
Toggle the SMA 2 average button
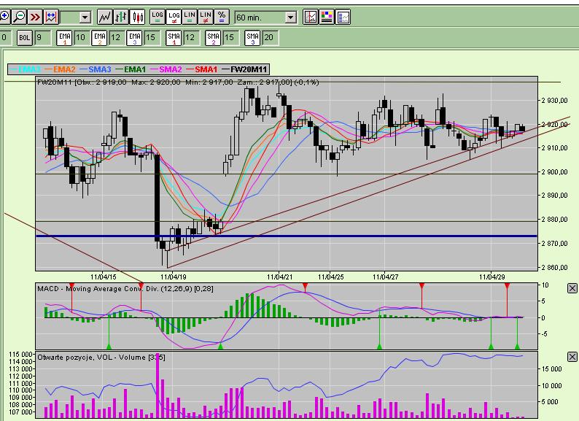tap(213, 37)
